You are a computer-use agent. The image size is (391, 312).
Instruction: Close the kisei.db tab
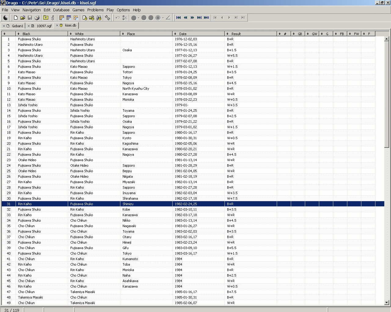click(57, 25)
